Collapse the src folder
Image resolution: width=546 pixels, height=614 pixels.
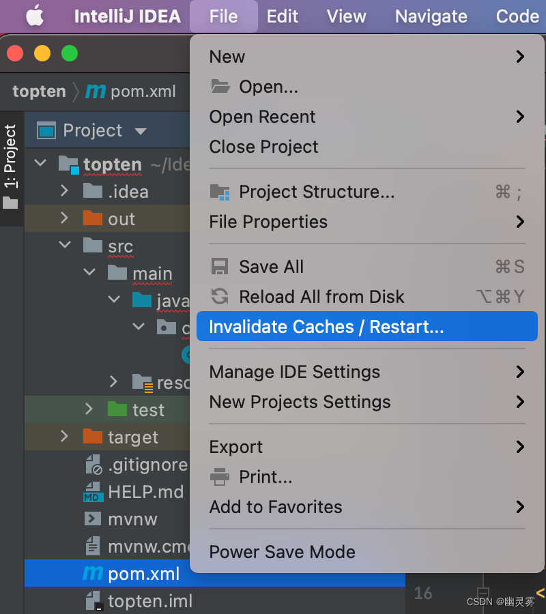(x=65, y=246)
